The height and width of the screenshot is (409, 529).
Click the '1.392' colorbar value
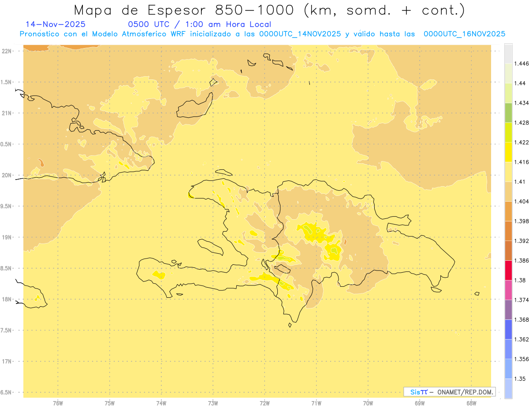pyautogui.click(x=522, y=241)
